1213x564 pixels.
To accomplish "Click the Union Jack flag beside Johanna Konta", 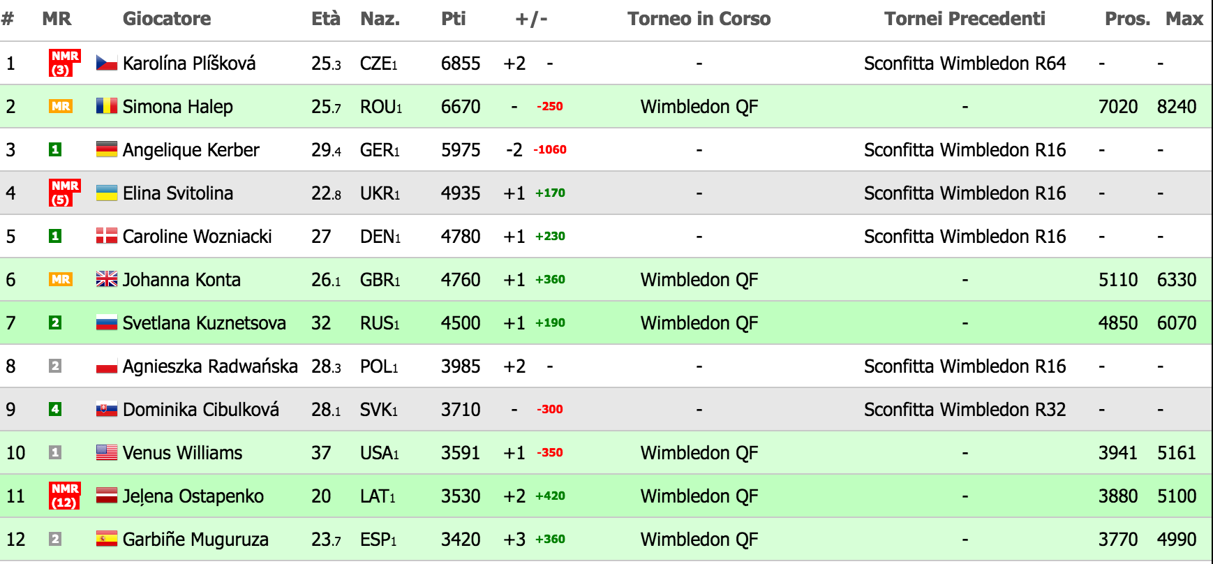I will [x=106, y=279].
